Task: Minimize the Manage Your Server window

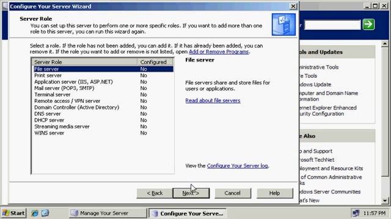Action: pyautogui.click(x=367, y=6)
